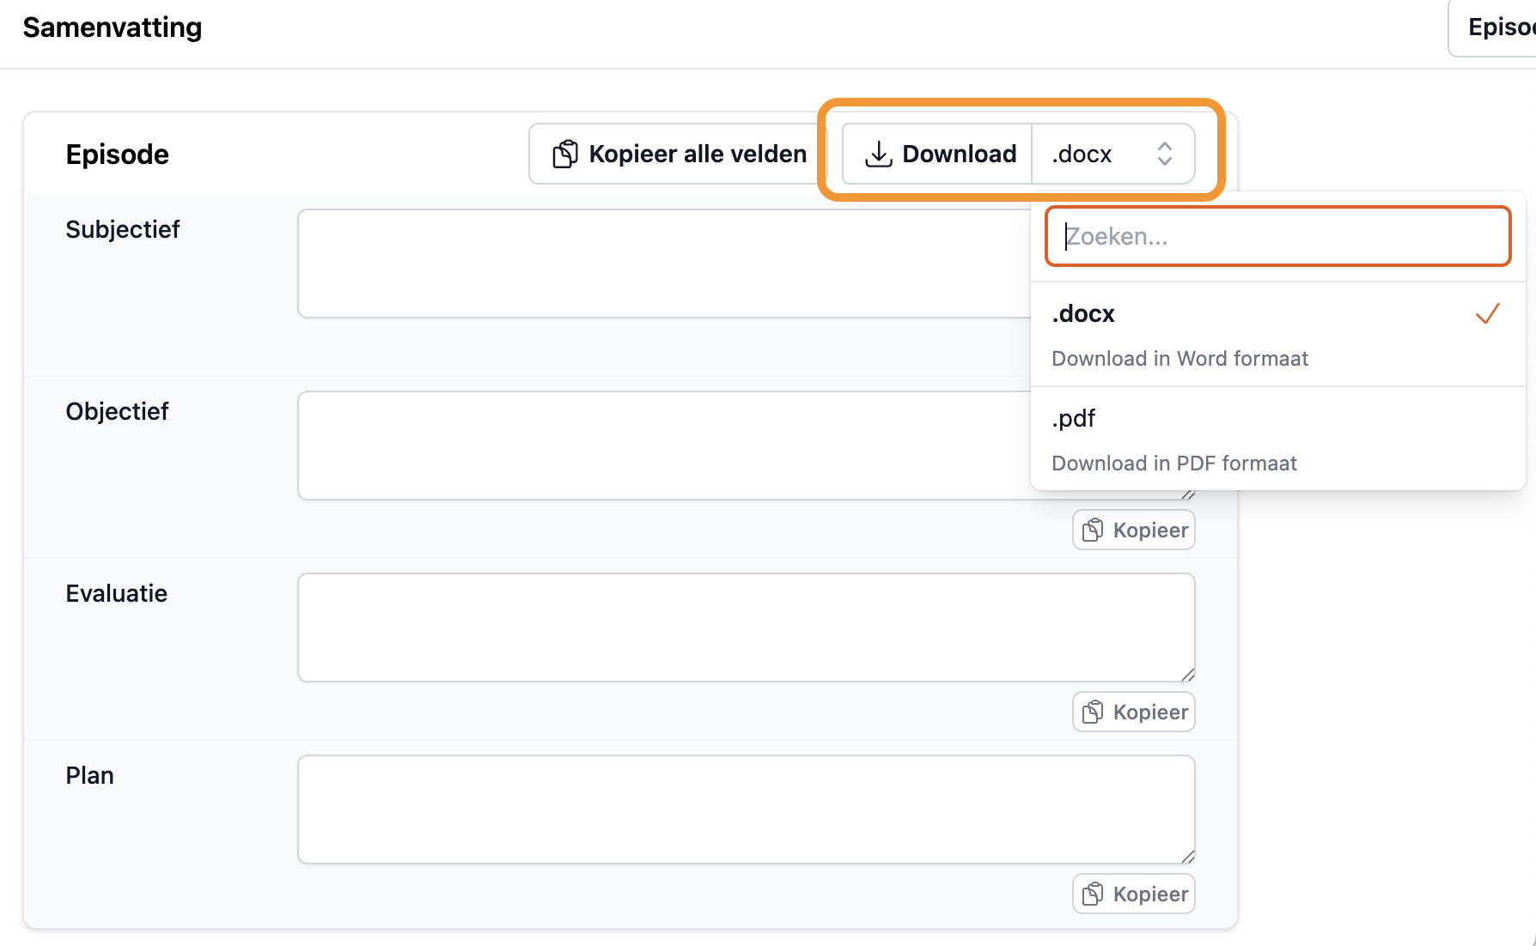Focus the Zoeken search field
The image size is (1536, 946).
(1278, 237)
